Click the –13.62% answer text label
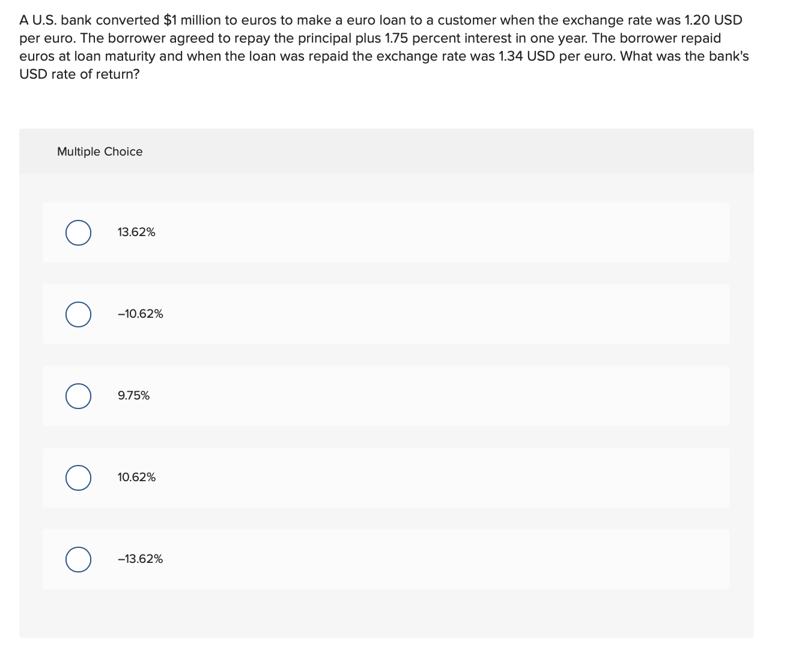Viewport: 799px width, 662px height. point(141,559)
